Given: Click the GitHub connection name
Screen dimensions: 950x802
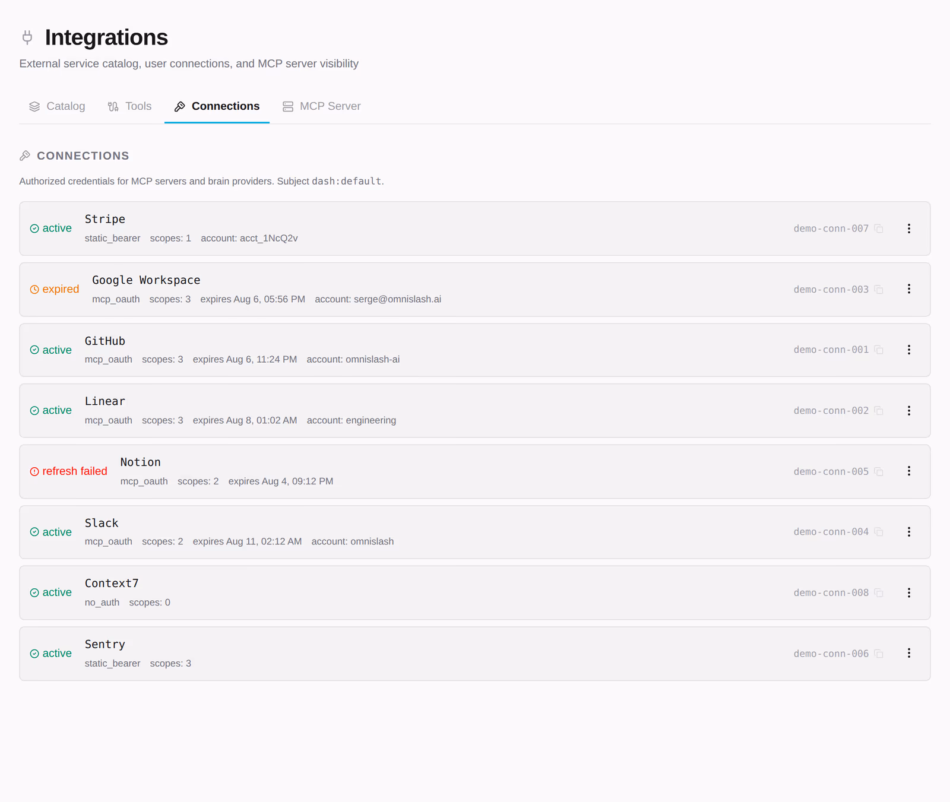Looking at the screenshot, I should pyautogui.click(x=105, y=341).
